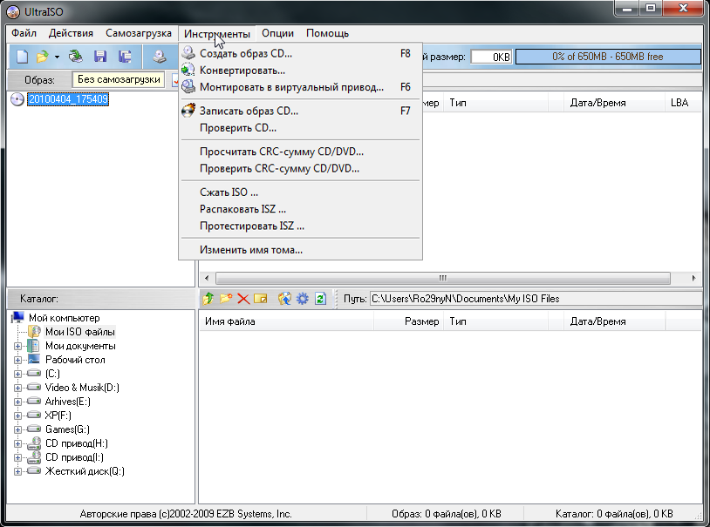Click the red X delete icon
This screenshot has width=710, height=527.
click(x=243, y=299)
